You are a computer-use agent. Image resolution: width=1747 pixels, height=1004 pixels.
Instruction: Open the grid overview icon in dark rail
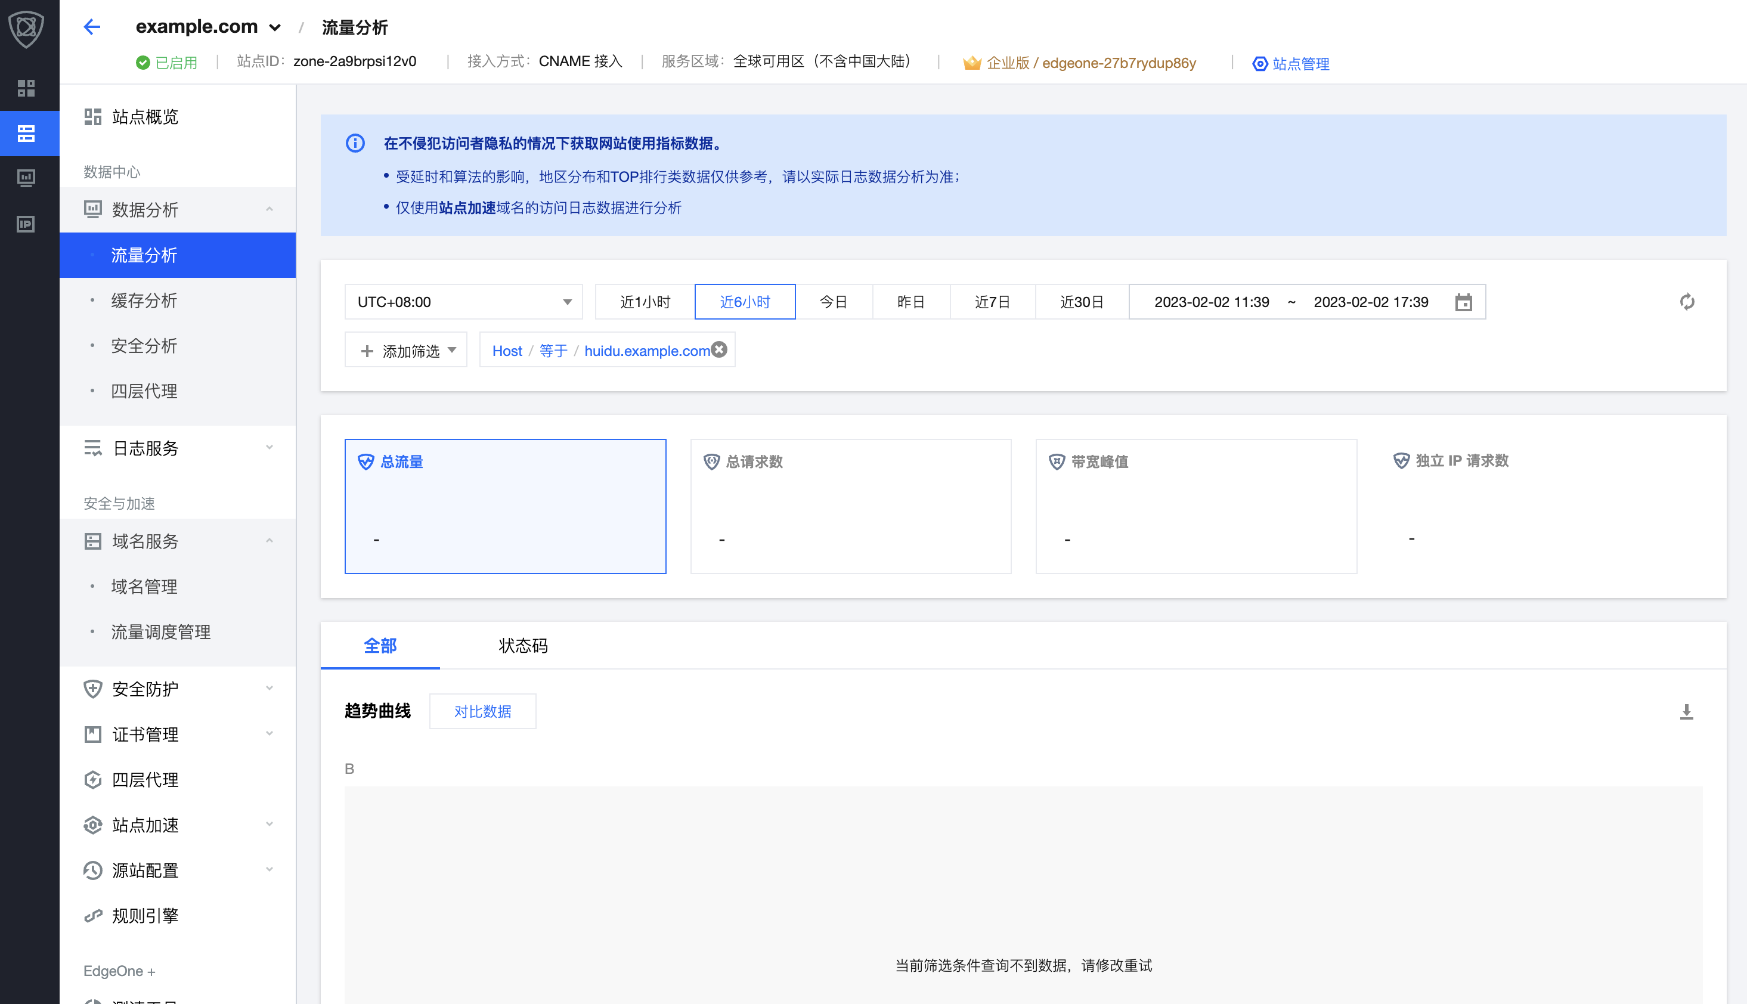pyautogui.click(x=26, y=88)
